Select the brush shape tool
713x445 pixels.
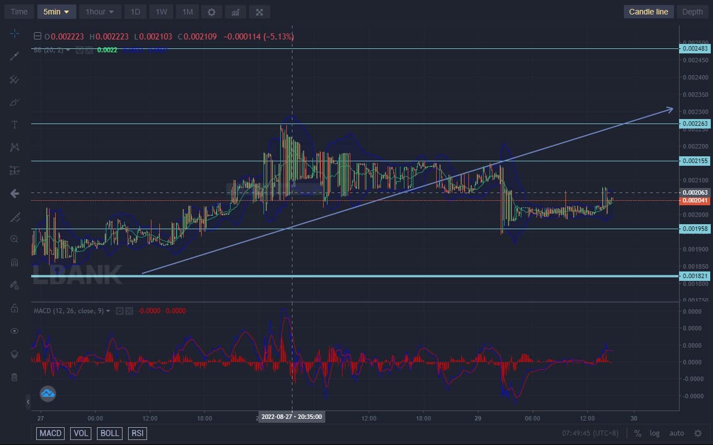(14, 102)
